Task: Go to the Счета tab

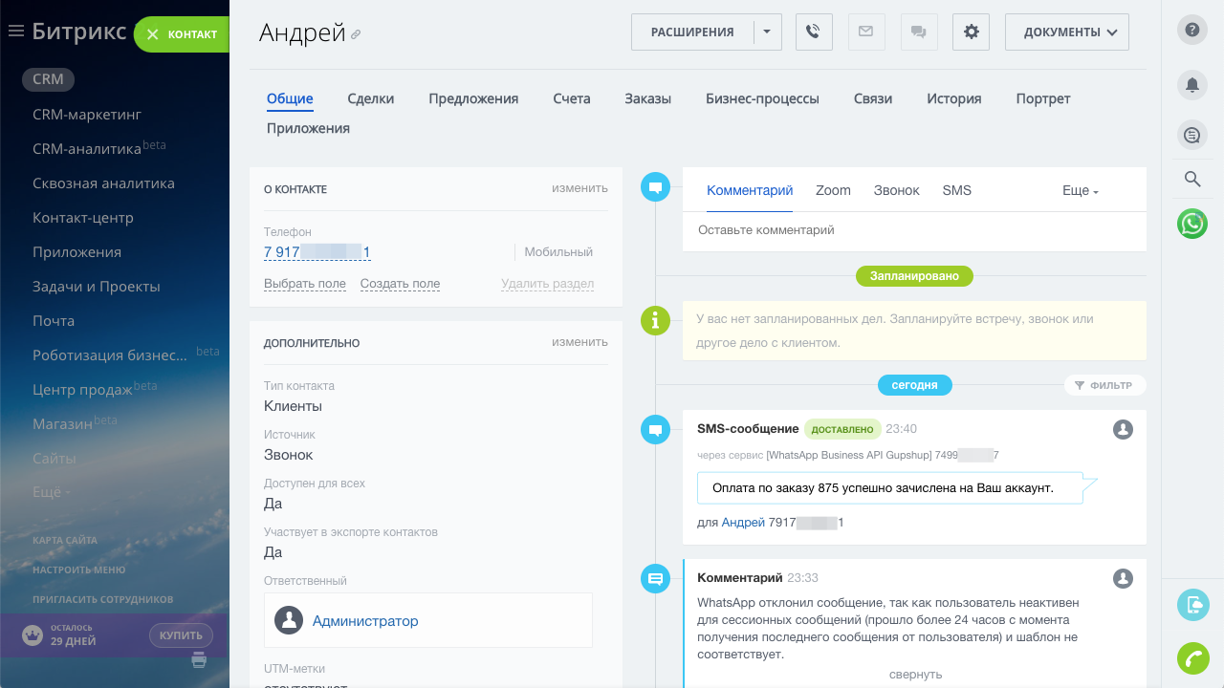Action: [572, 98]
